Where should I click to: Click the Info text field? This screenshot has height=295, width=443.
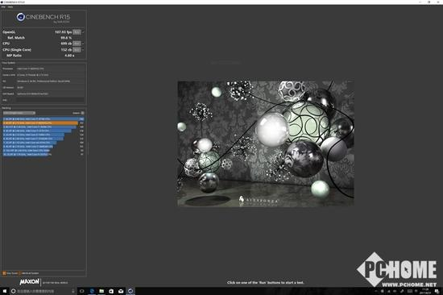pyautogui.click(x=50, y=100)
